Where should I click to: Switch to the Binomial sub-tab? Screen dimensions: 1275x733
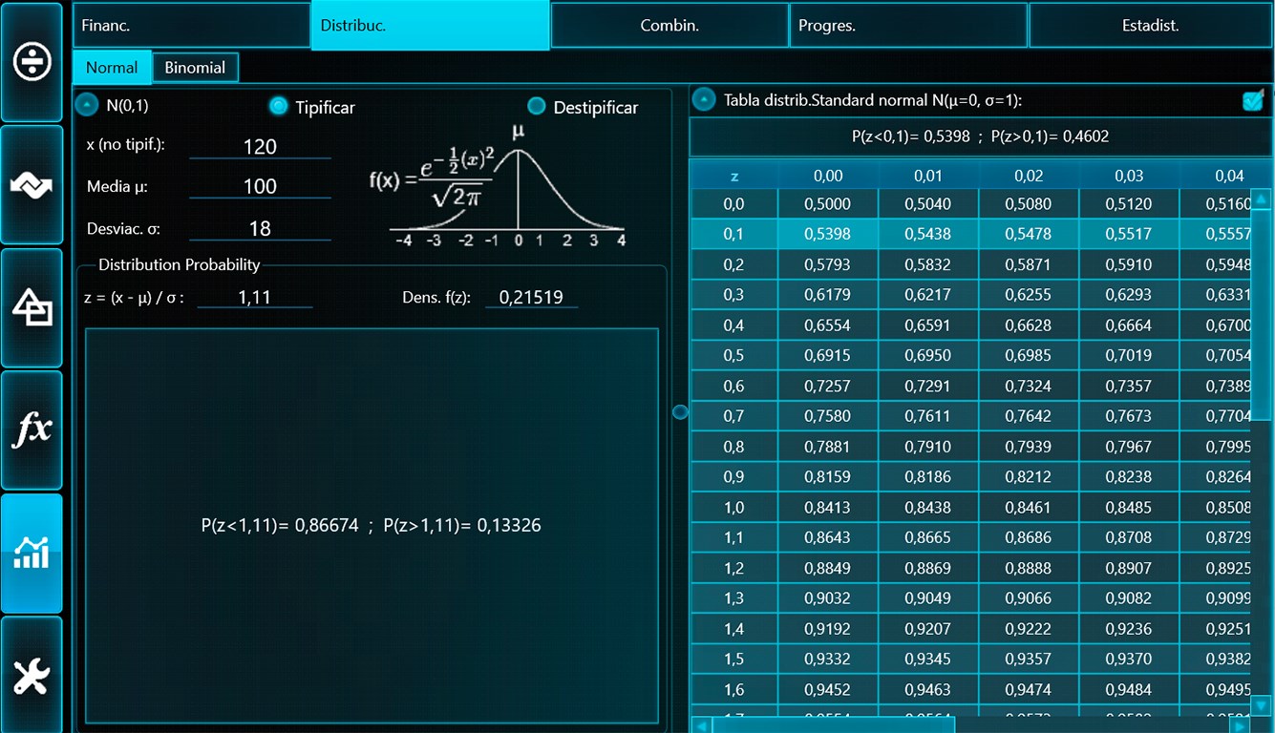click(195, 68)
